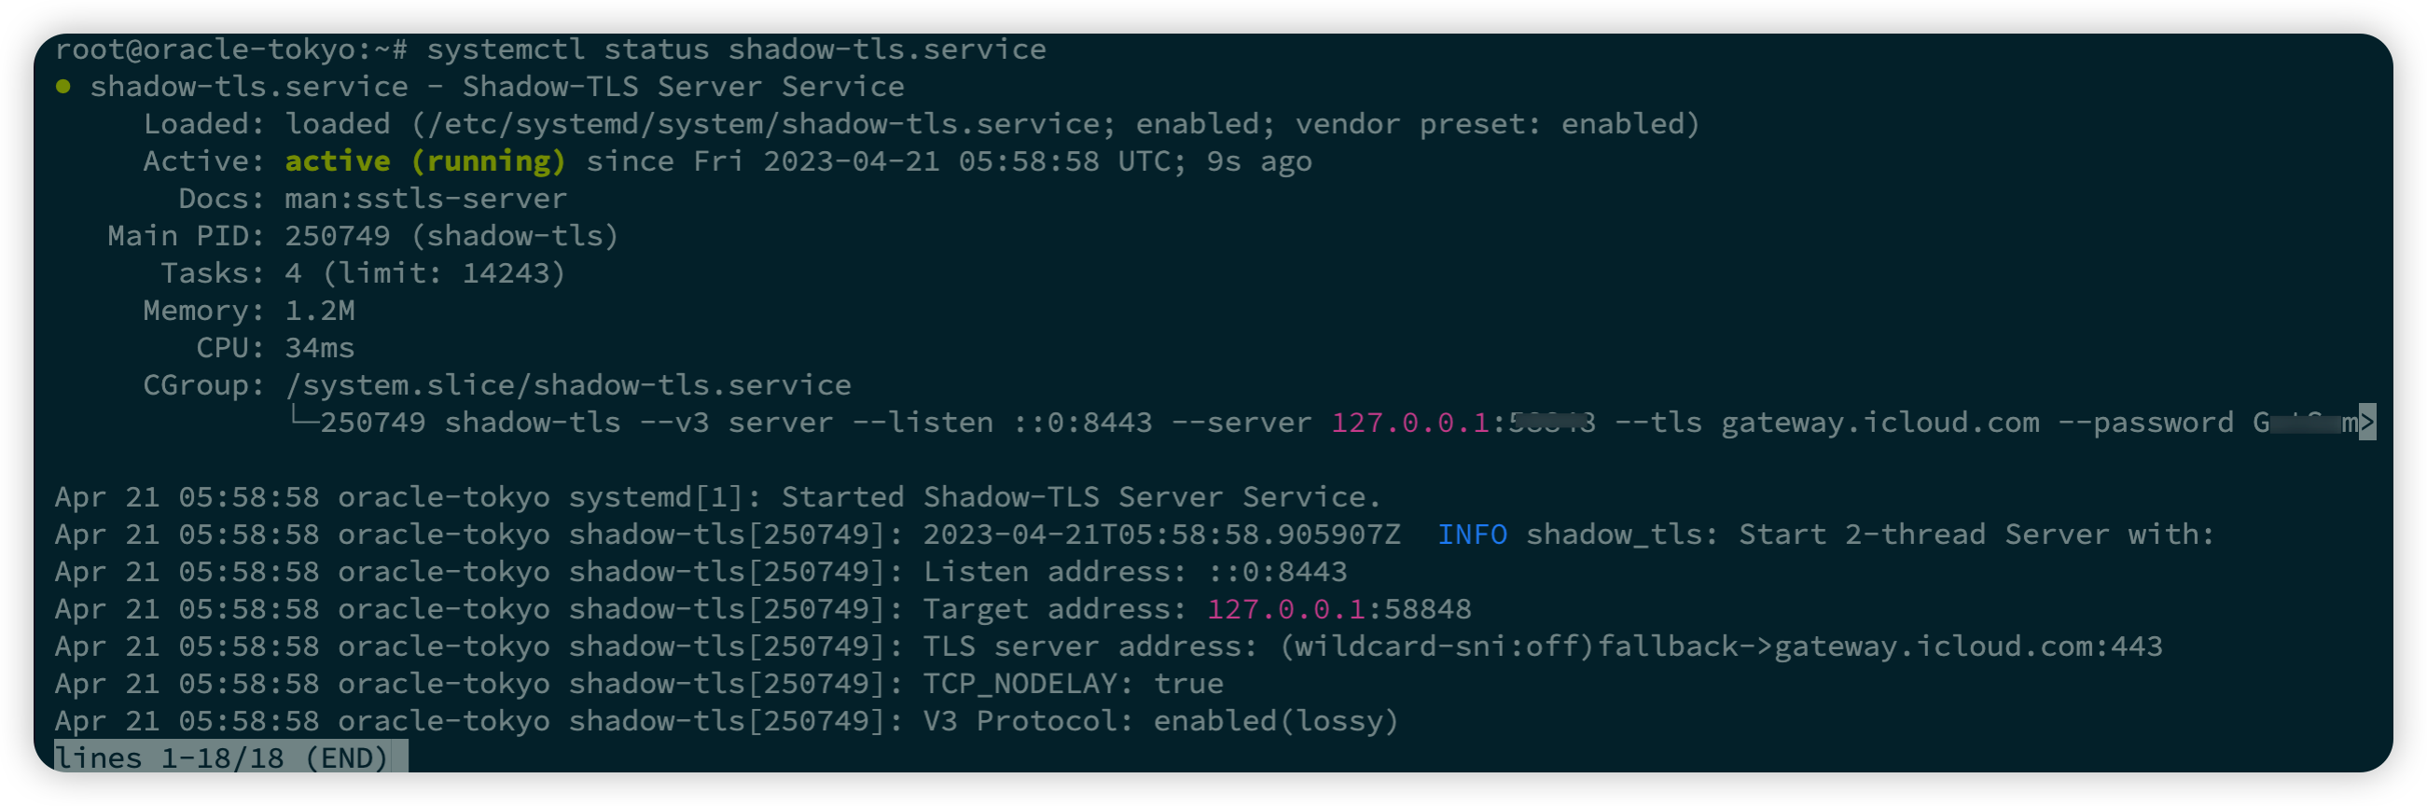The width and height of the screenshot is (2427, 806).
Task: Click the CGroup path /system.slice/shadow-tls.service
Action: pyautogui.click(x=568, y=384)
